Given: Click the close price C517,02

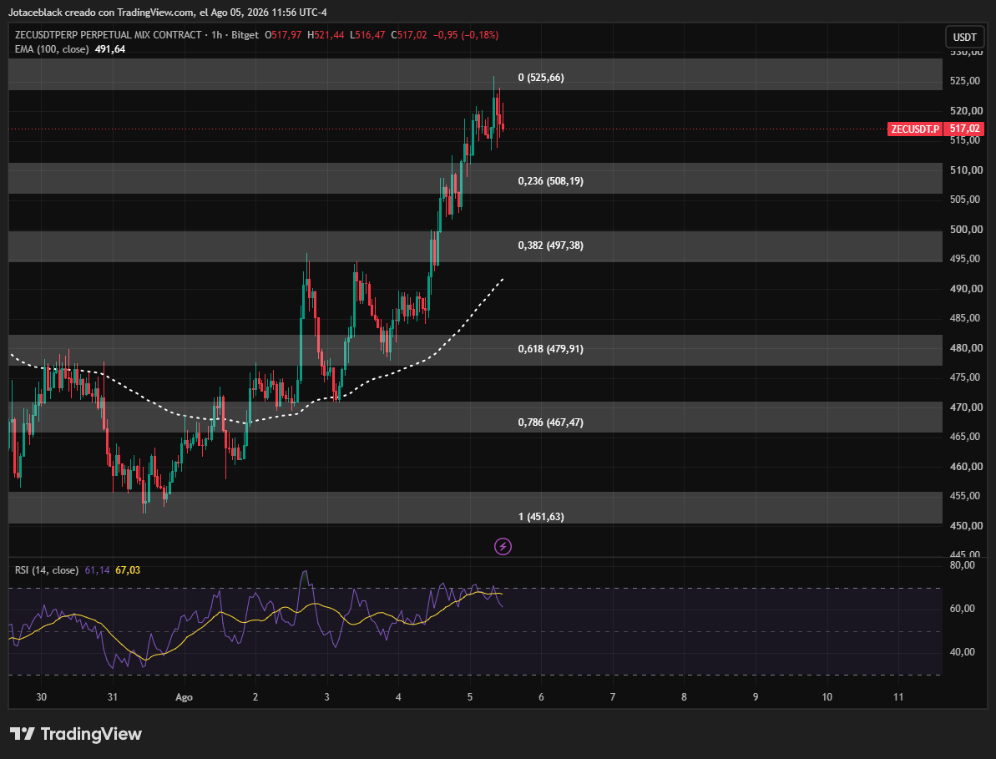Looking at the screenshot, I should pyautogui.click(x=409, y=35).
